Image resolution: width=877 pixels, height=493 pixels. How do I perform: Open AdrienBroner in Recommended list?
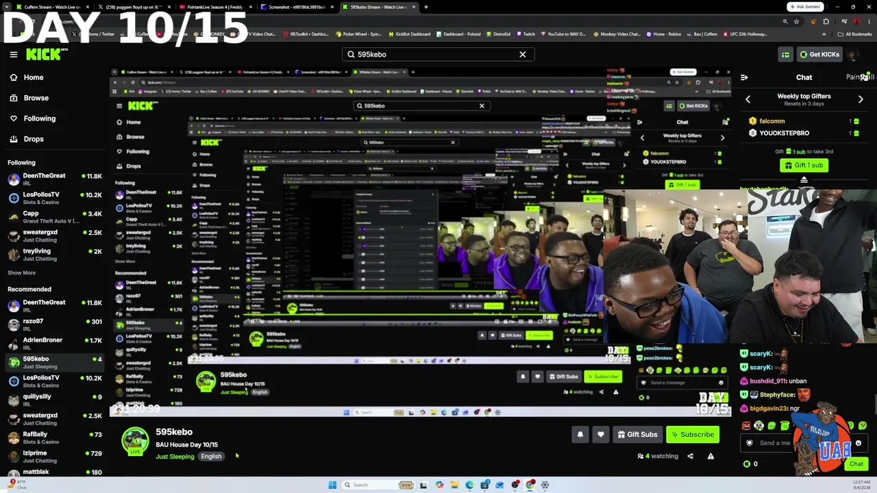(x=53, y=343)
